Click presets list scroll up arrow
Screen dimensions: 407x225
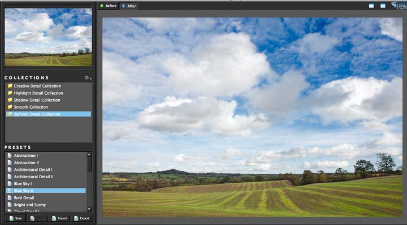89,155
